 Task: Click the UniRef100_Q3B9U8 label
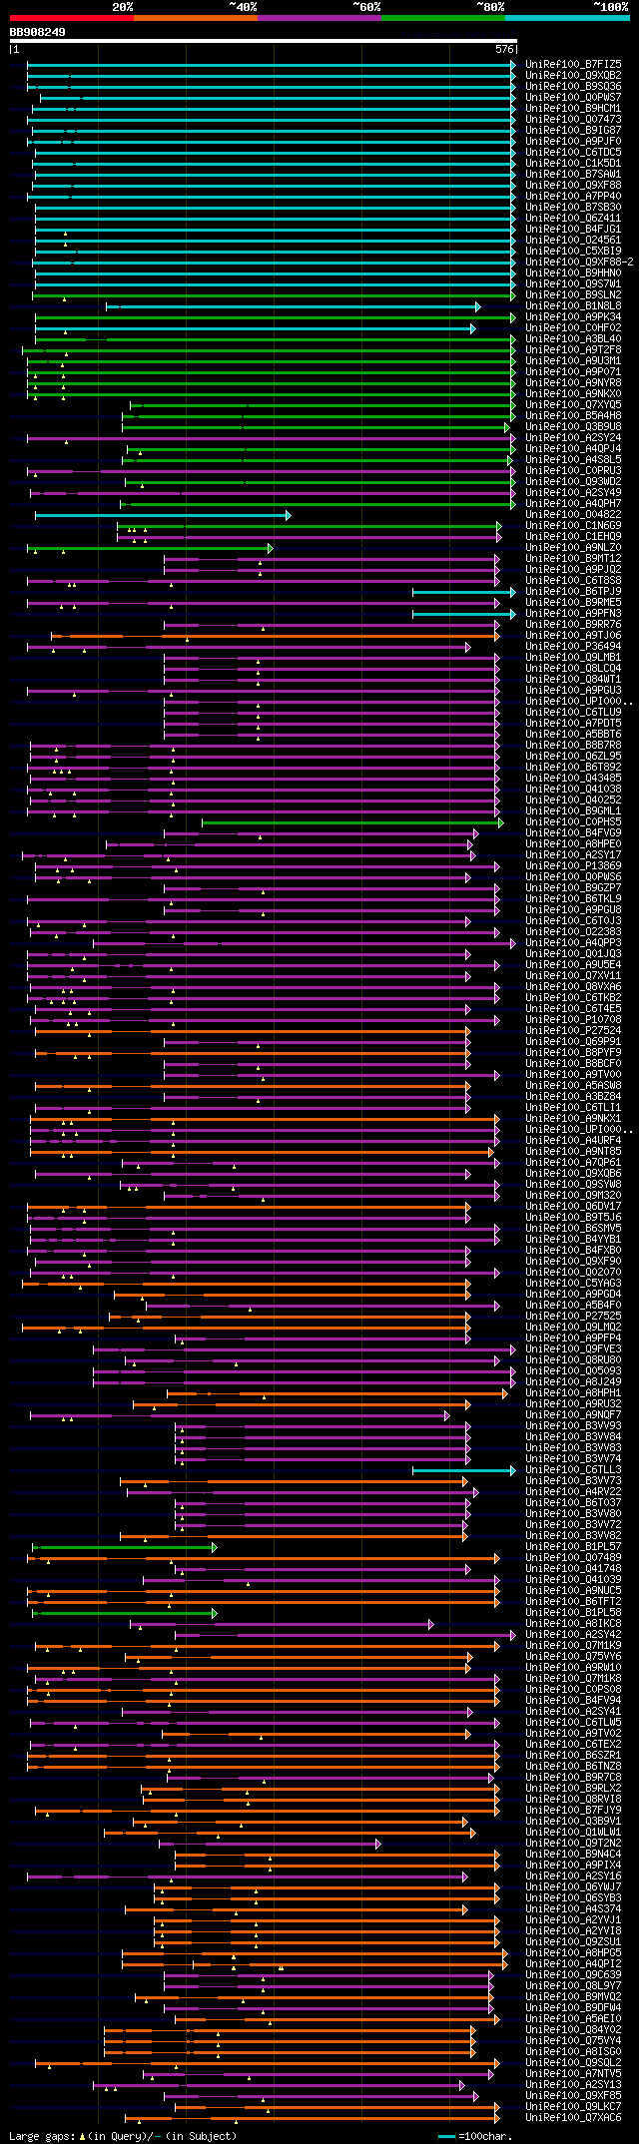click(573, 426)
